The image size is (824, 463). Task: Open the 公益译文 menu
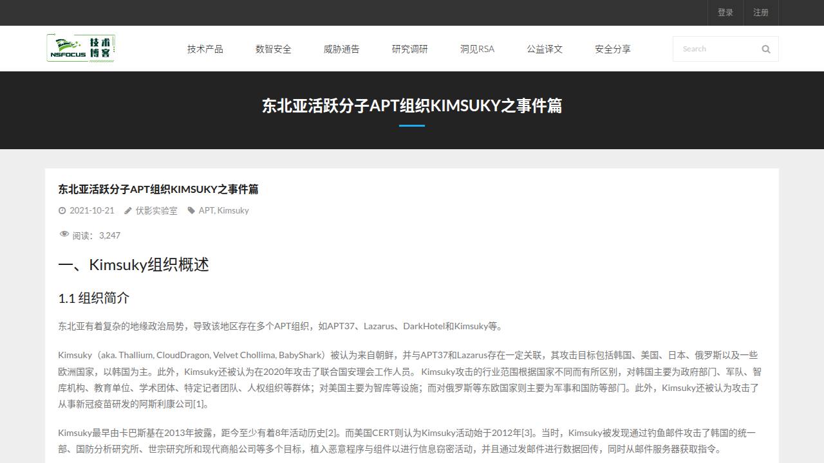coord(545,49)
